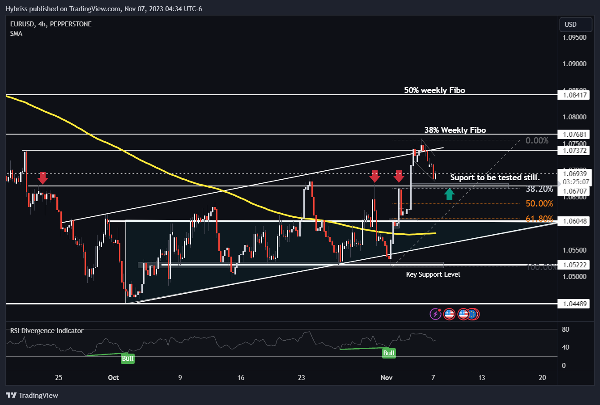Image resolution: width=600 pixels, height=405 pixels.
Task: Click the Bull divergence label near Oct
Action: tap(128, 358)
